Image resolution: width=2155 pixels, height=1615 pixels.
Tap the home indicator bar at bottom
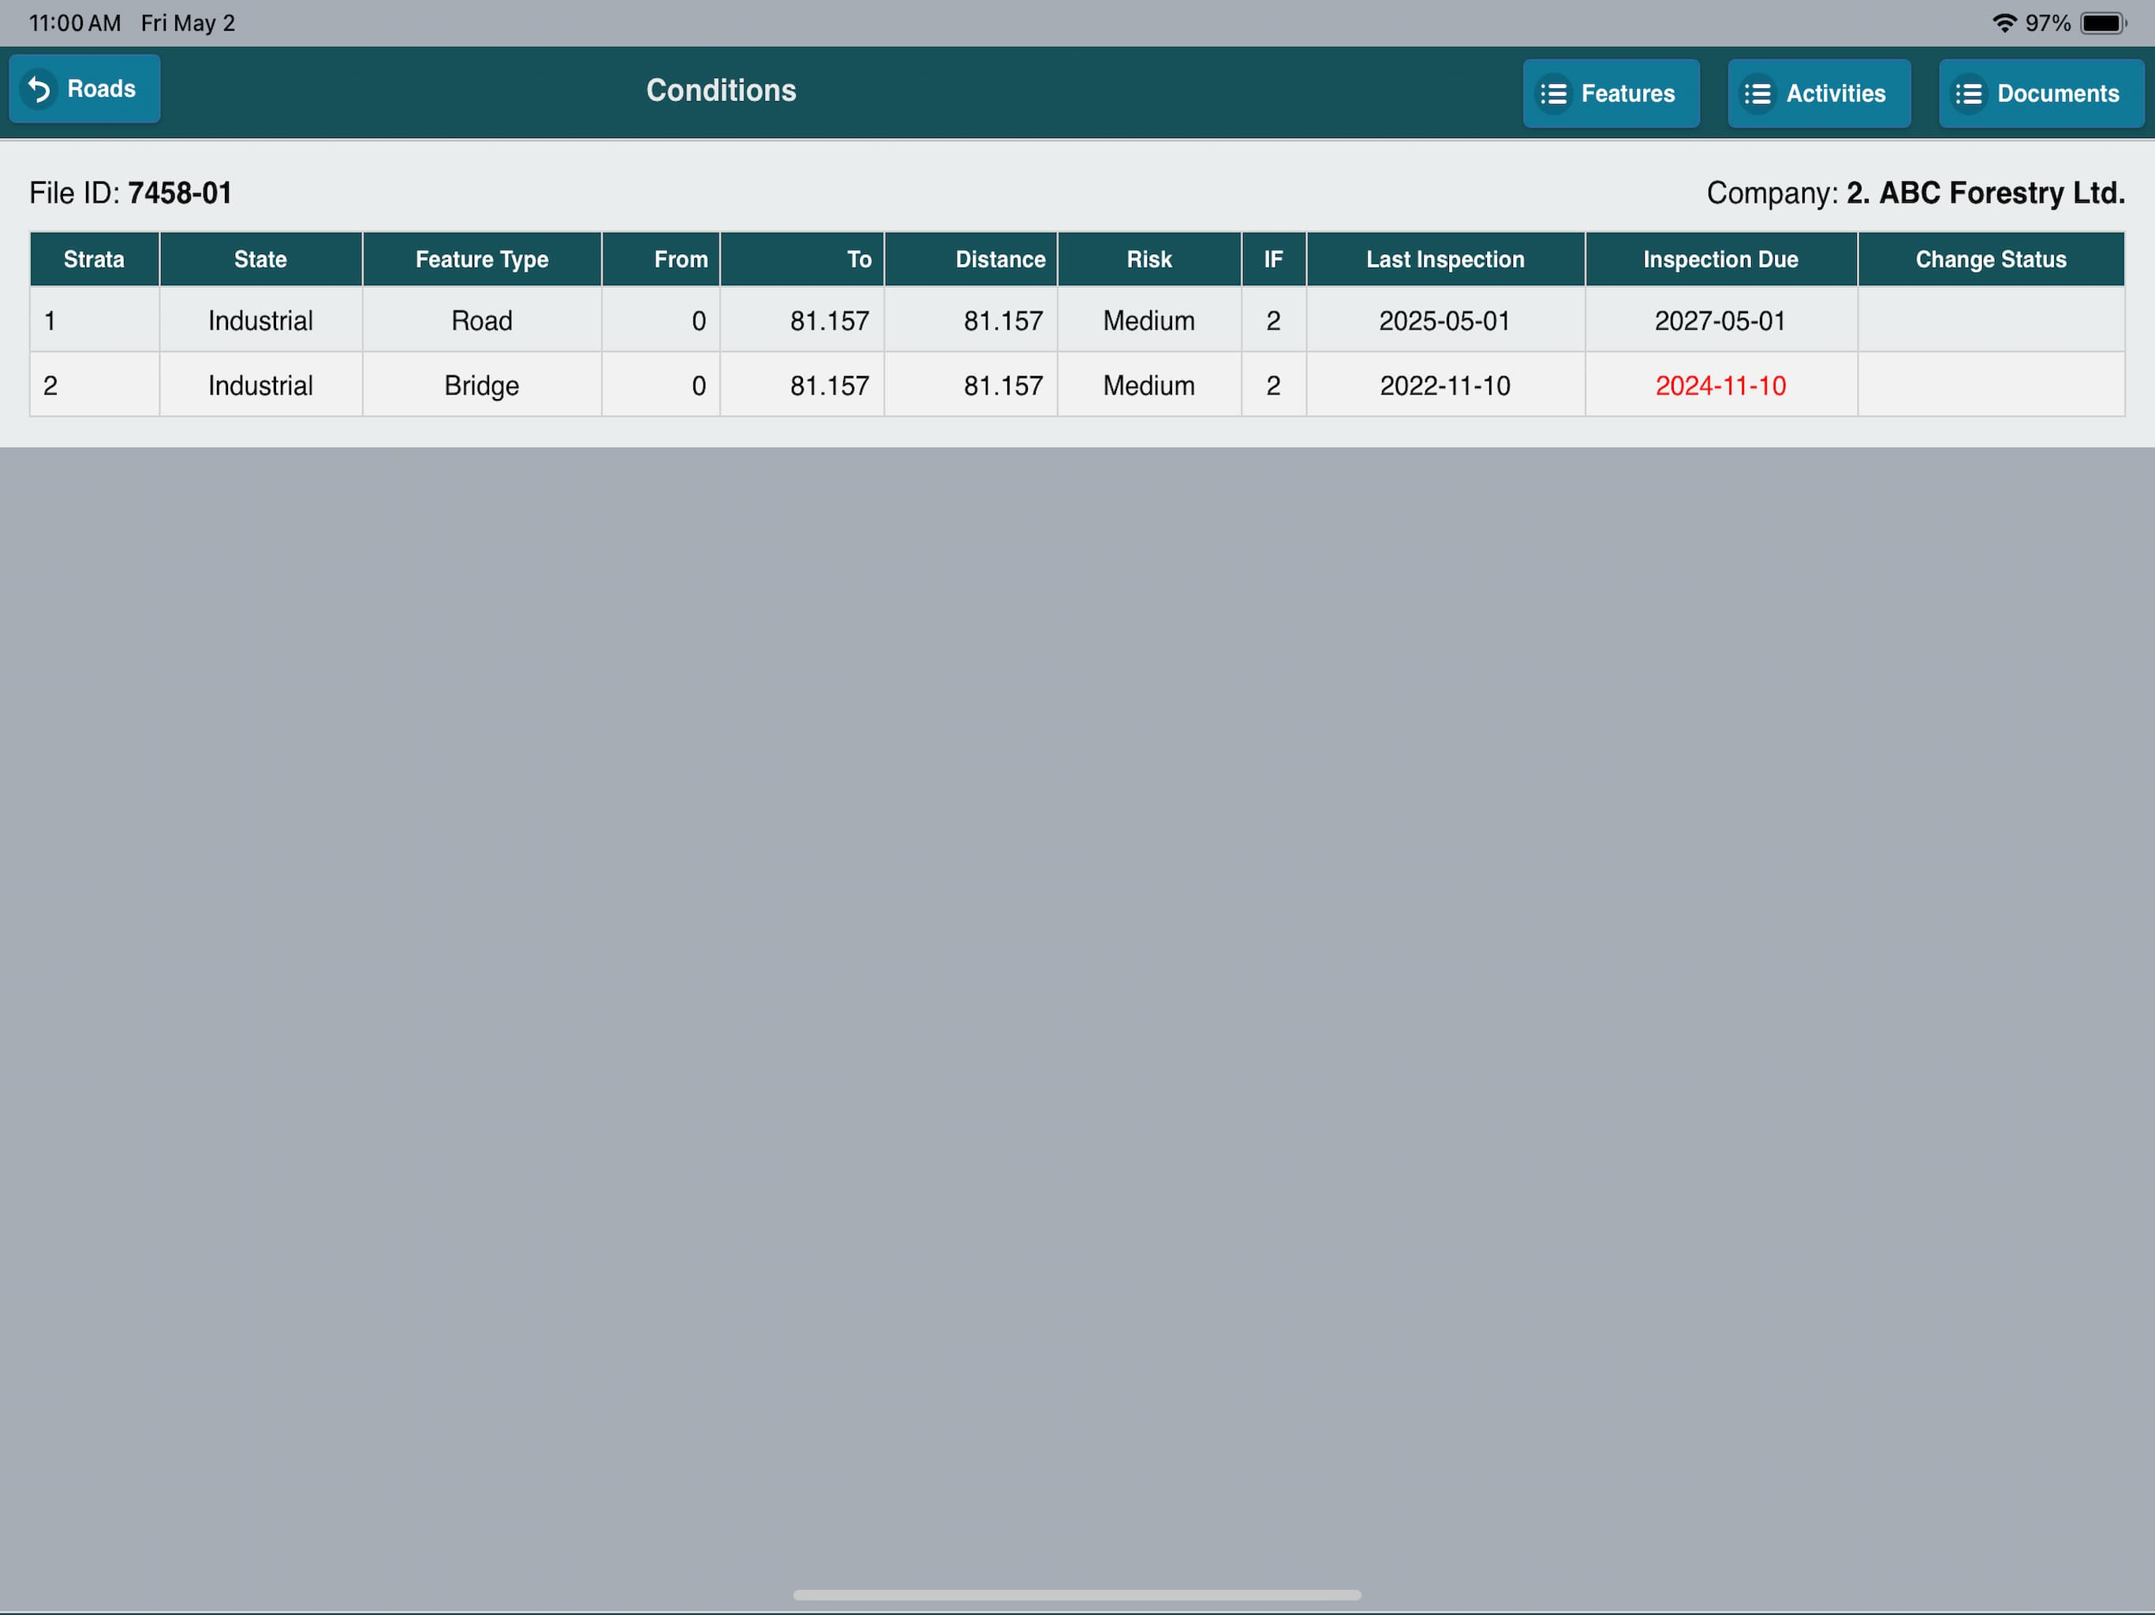point(1077,1594)
